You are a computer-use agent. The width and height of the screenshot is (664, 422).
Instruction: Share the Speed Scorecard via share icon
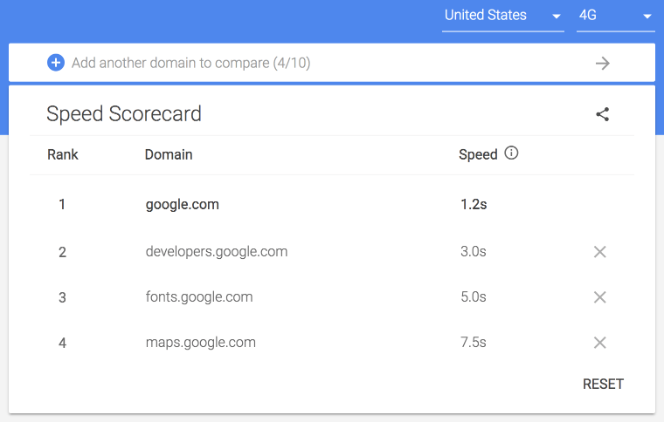(602, 114)
